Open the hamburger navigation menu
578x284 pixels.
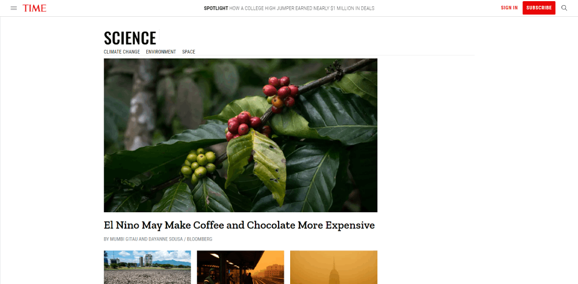coord(14,8)
